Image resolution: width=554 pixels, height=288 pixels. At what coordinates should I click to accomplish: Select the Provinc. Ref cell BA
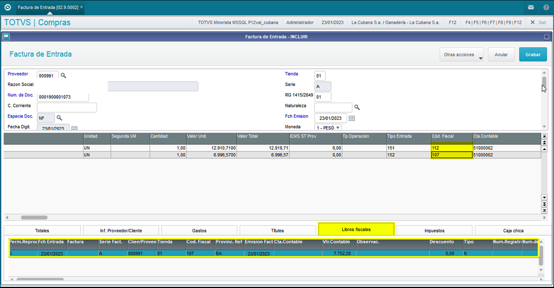[230, 253]
